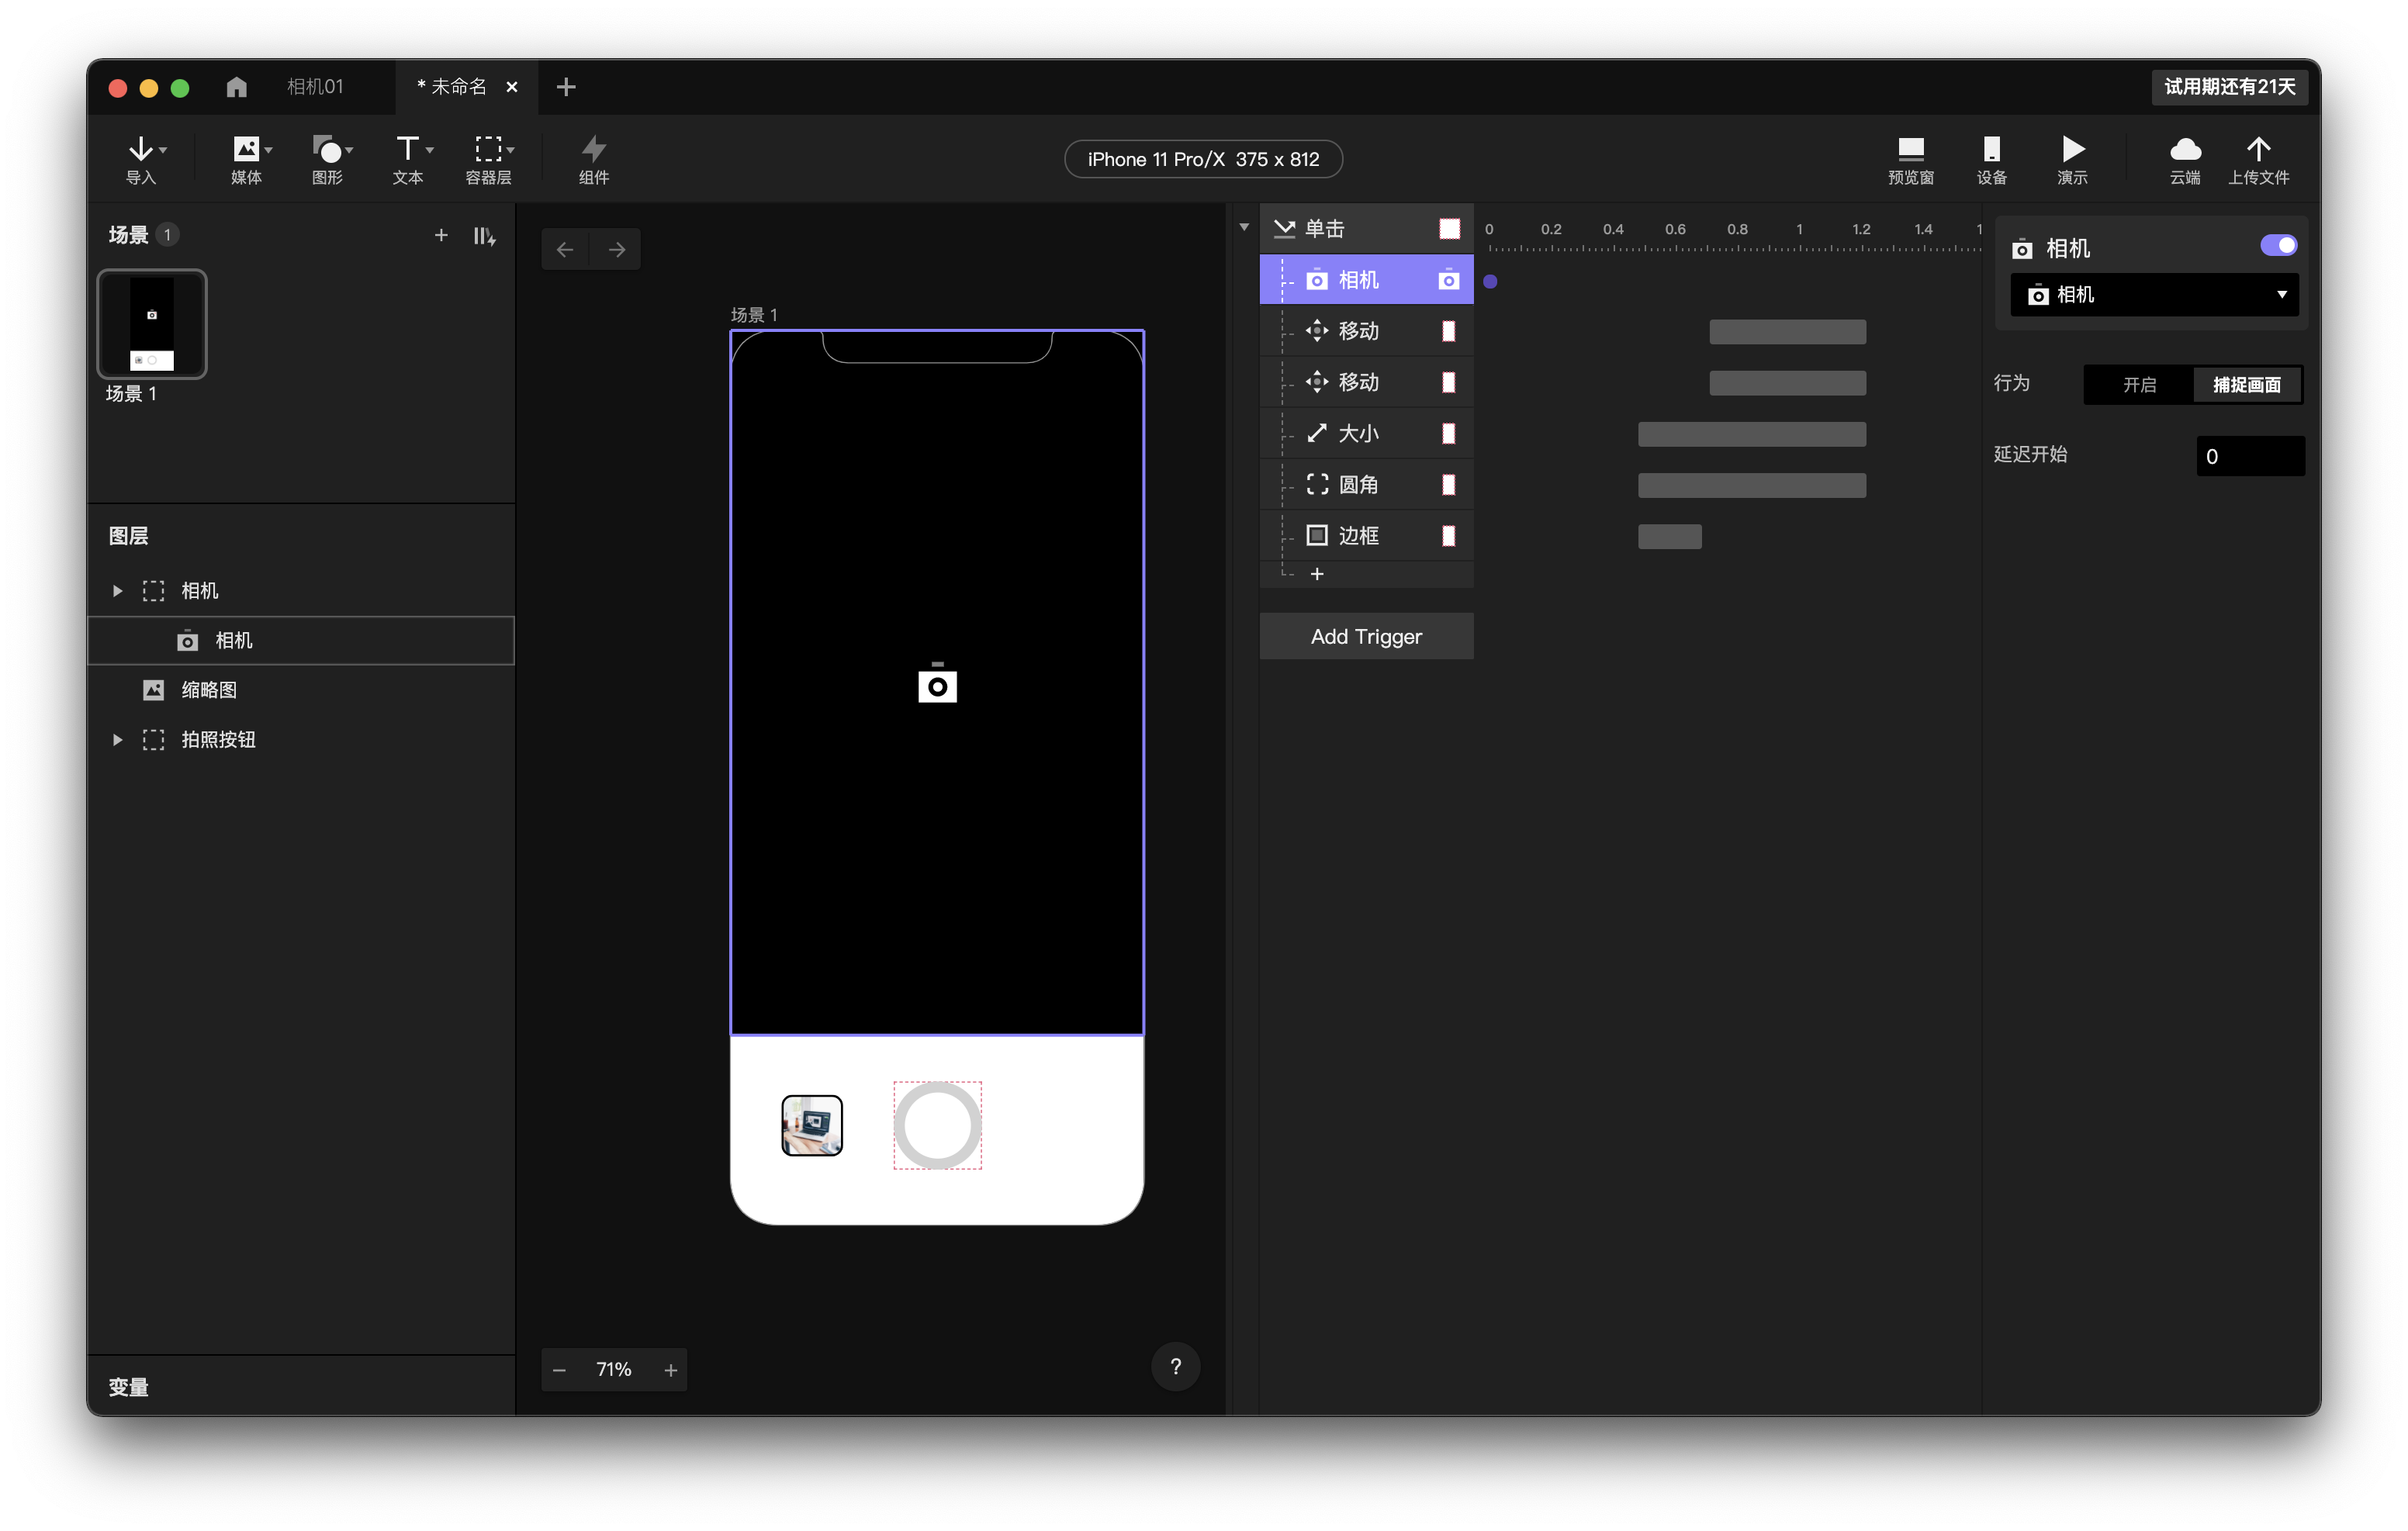Viewport: 2408px width, 1531px height.
Task: Select the 捕捉画面 behavior option
Action: point(2246,385)
